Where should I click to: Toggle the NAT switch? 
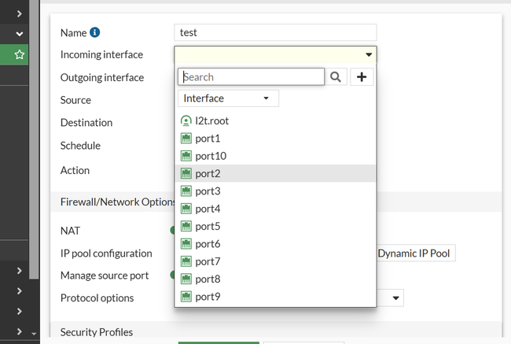click(171, 231)
